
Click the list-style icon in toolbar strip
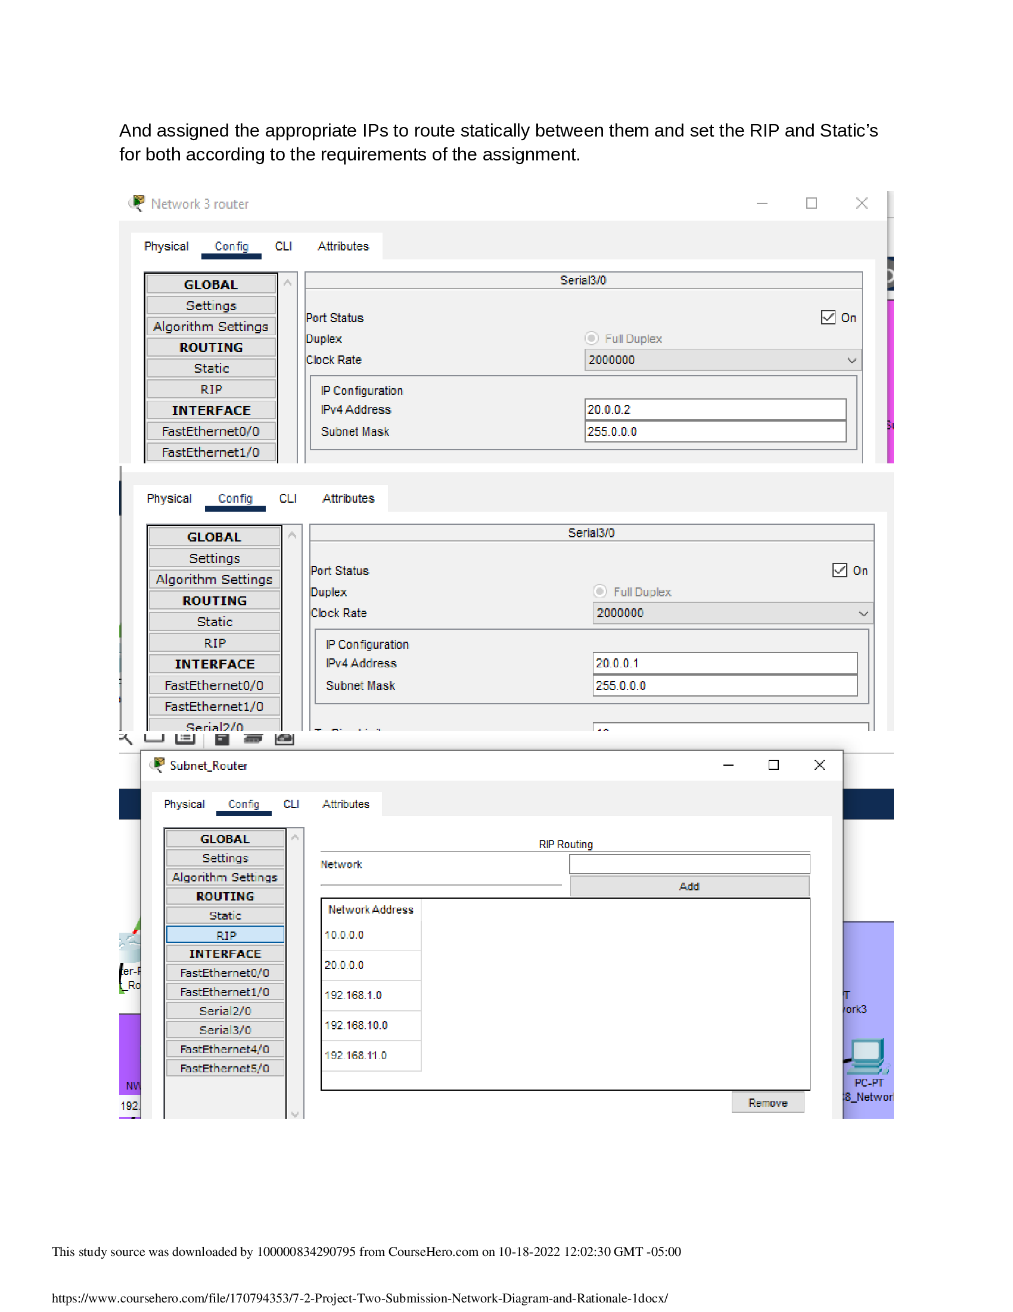pos(185,738)
